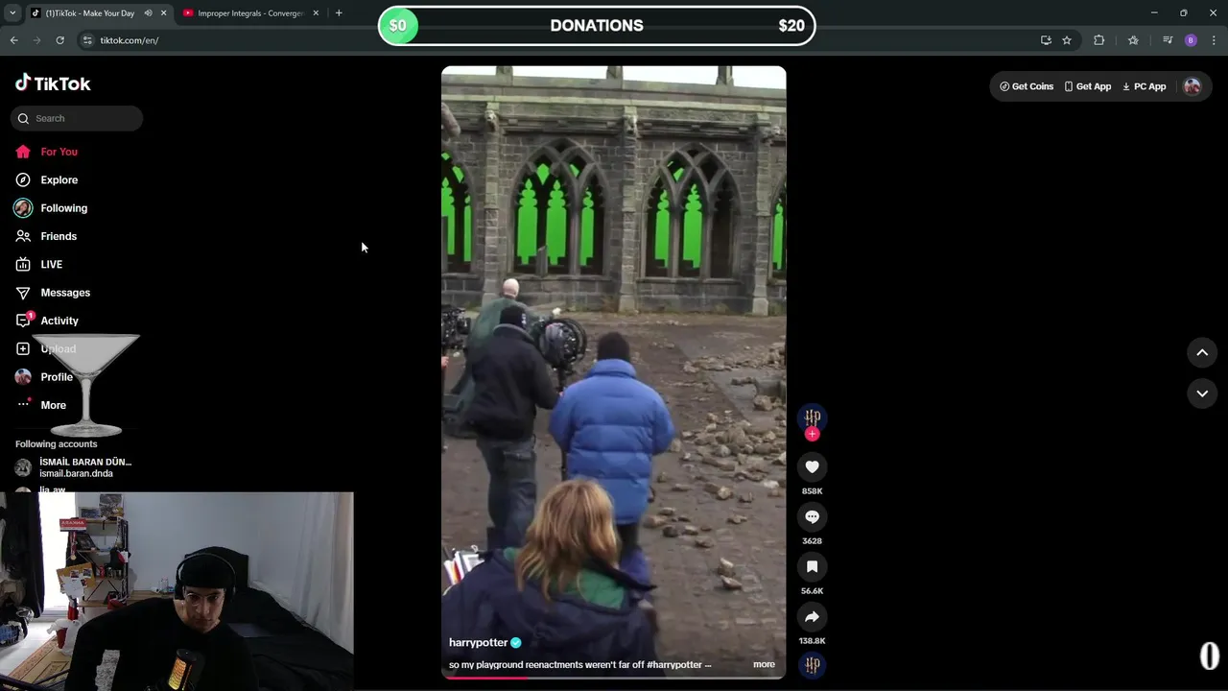This screenshot has width=1228, height=691.
Task: Follow harrypotter using the plus badge
Action: (812, 434)
